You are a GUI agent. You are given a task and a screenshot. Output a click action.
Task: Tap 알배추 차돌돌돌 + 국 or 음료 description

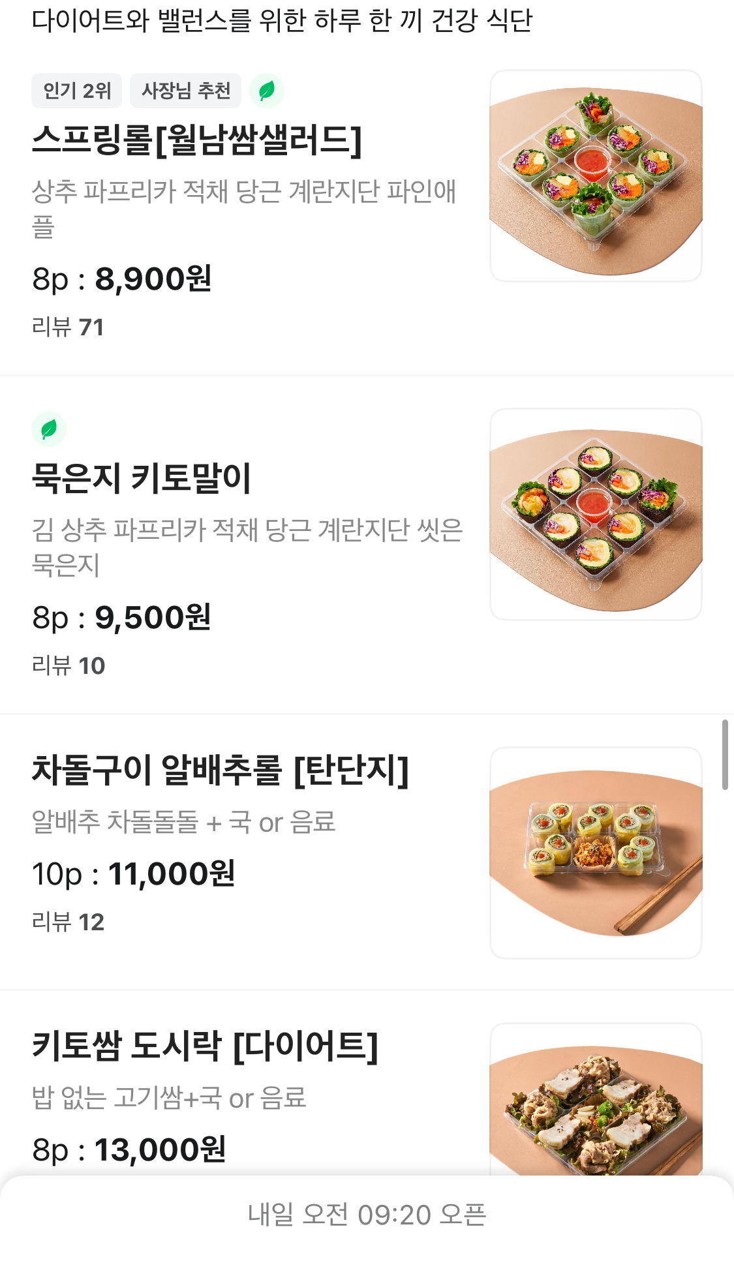(183, 822)
